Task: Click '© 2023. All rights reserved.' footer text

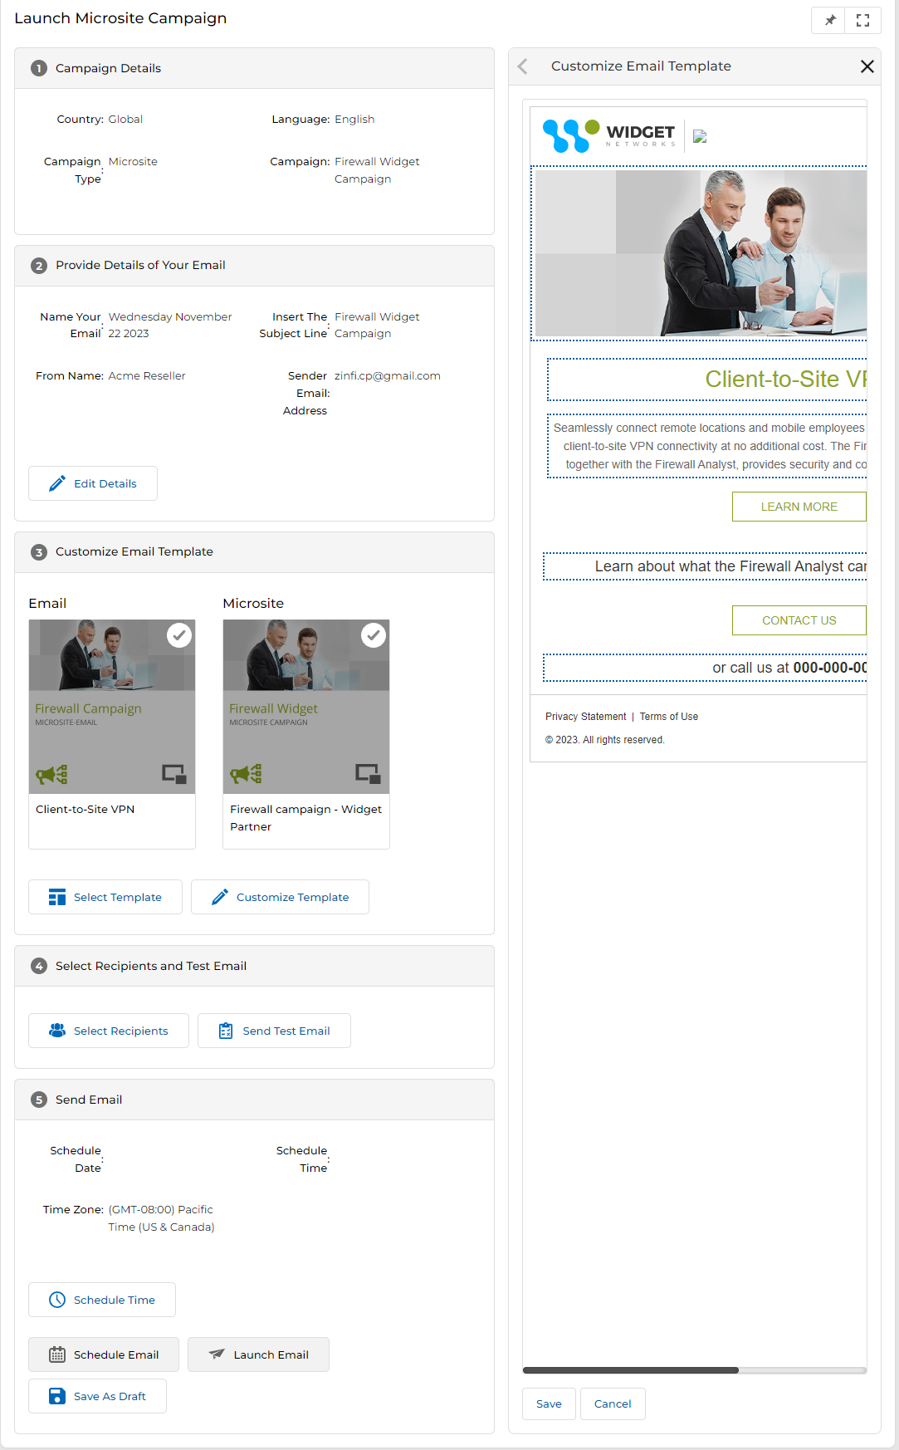Action: pos(605,740)
